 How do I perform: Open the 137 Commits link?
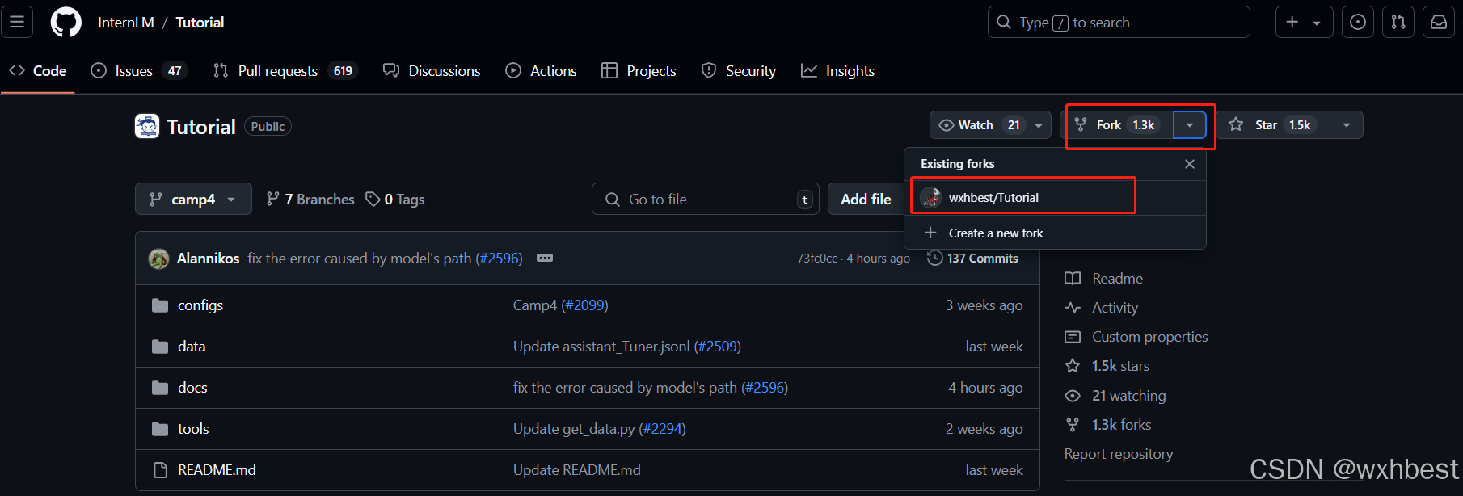point(972,259)
